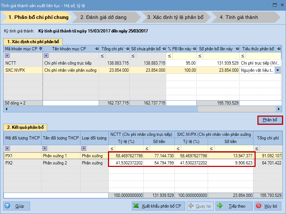Open the ≤ filter operator under Tổng chi phí

tap(102, 56)
